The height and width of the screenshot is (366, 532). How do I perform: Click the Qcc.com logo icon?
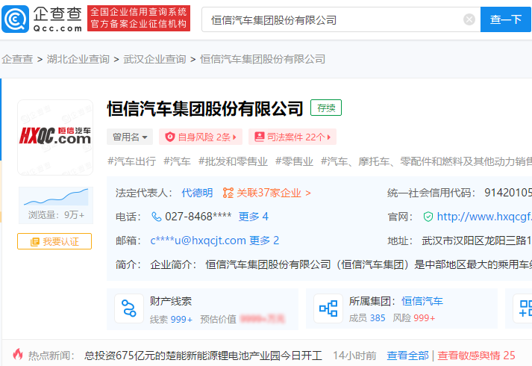(16, 19)
